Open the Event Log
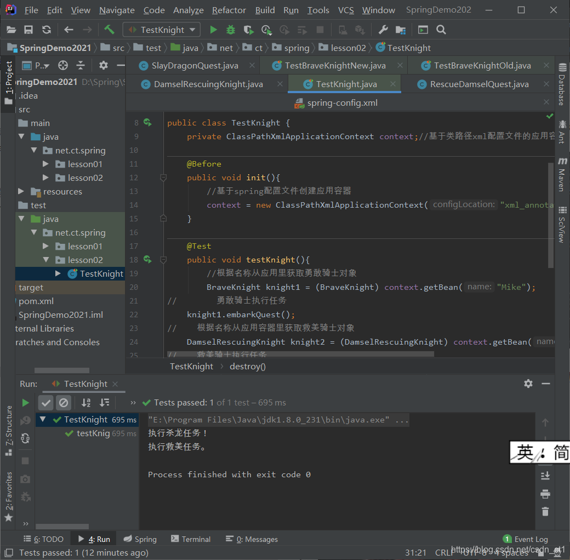Image resolution: width=570 pixels, height=560 pixels. 525,539
